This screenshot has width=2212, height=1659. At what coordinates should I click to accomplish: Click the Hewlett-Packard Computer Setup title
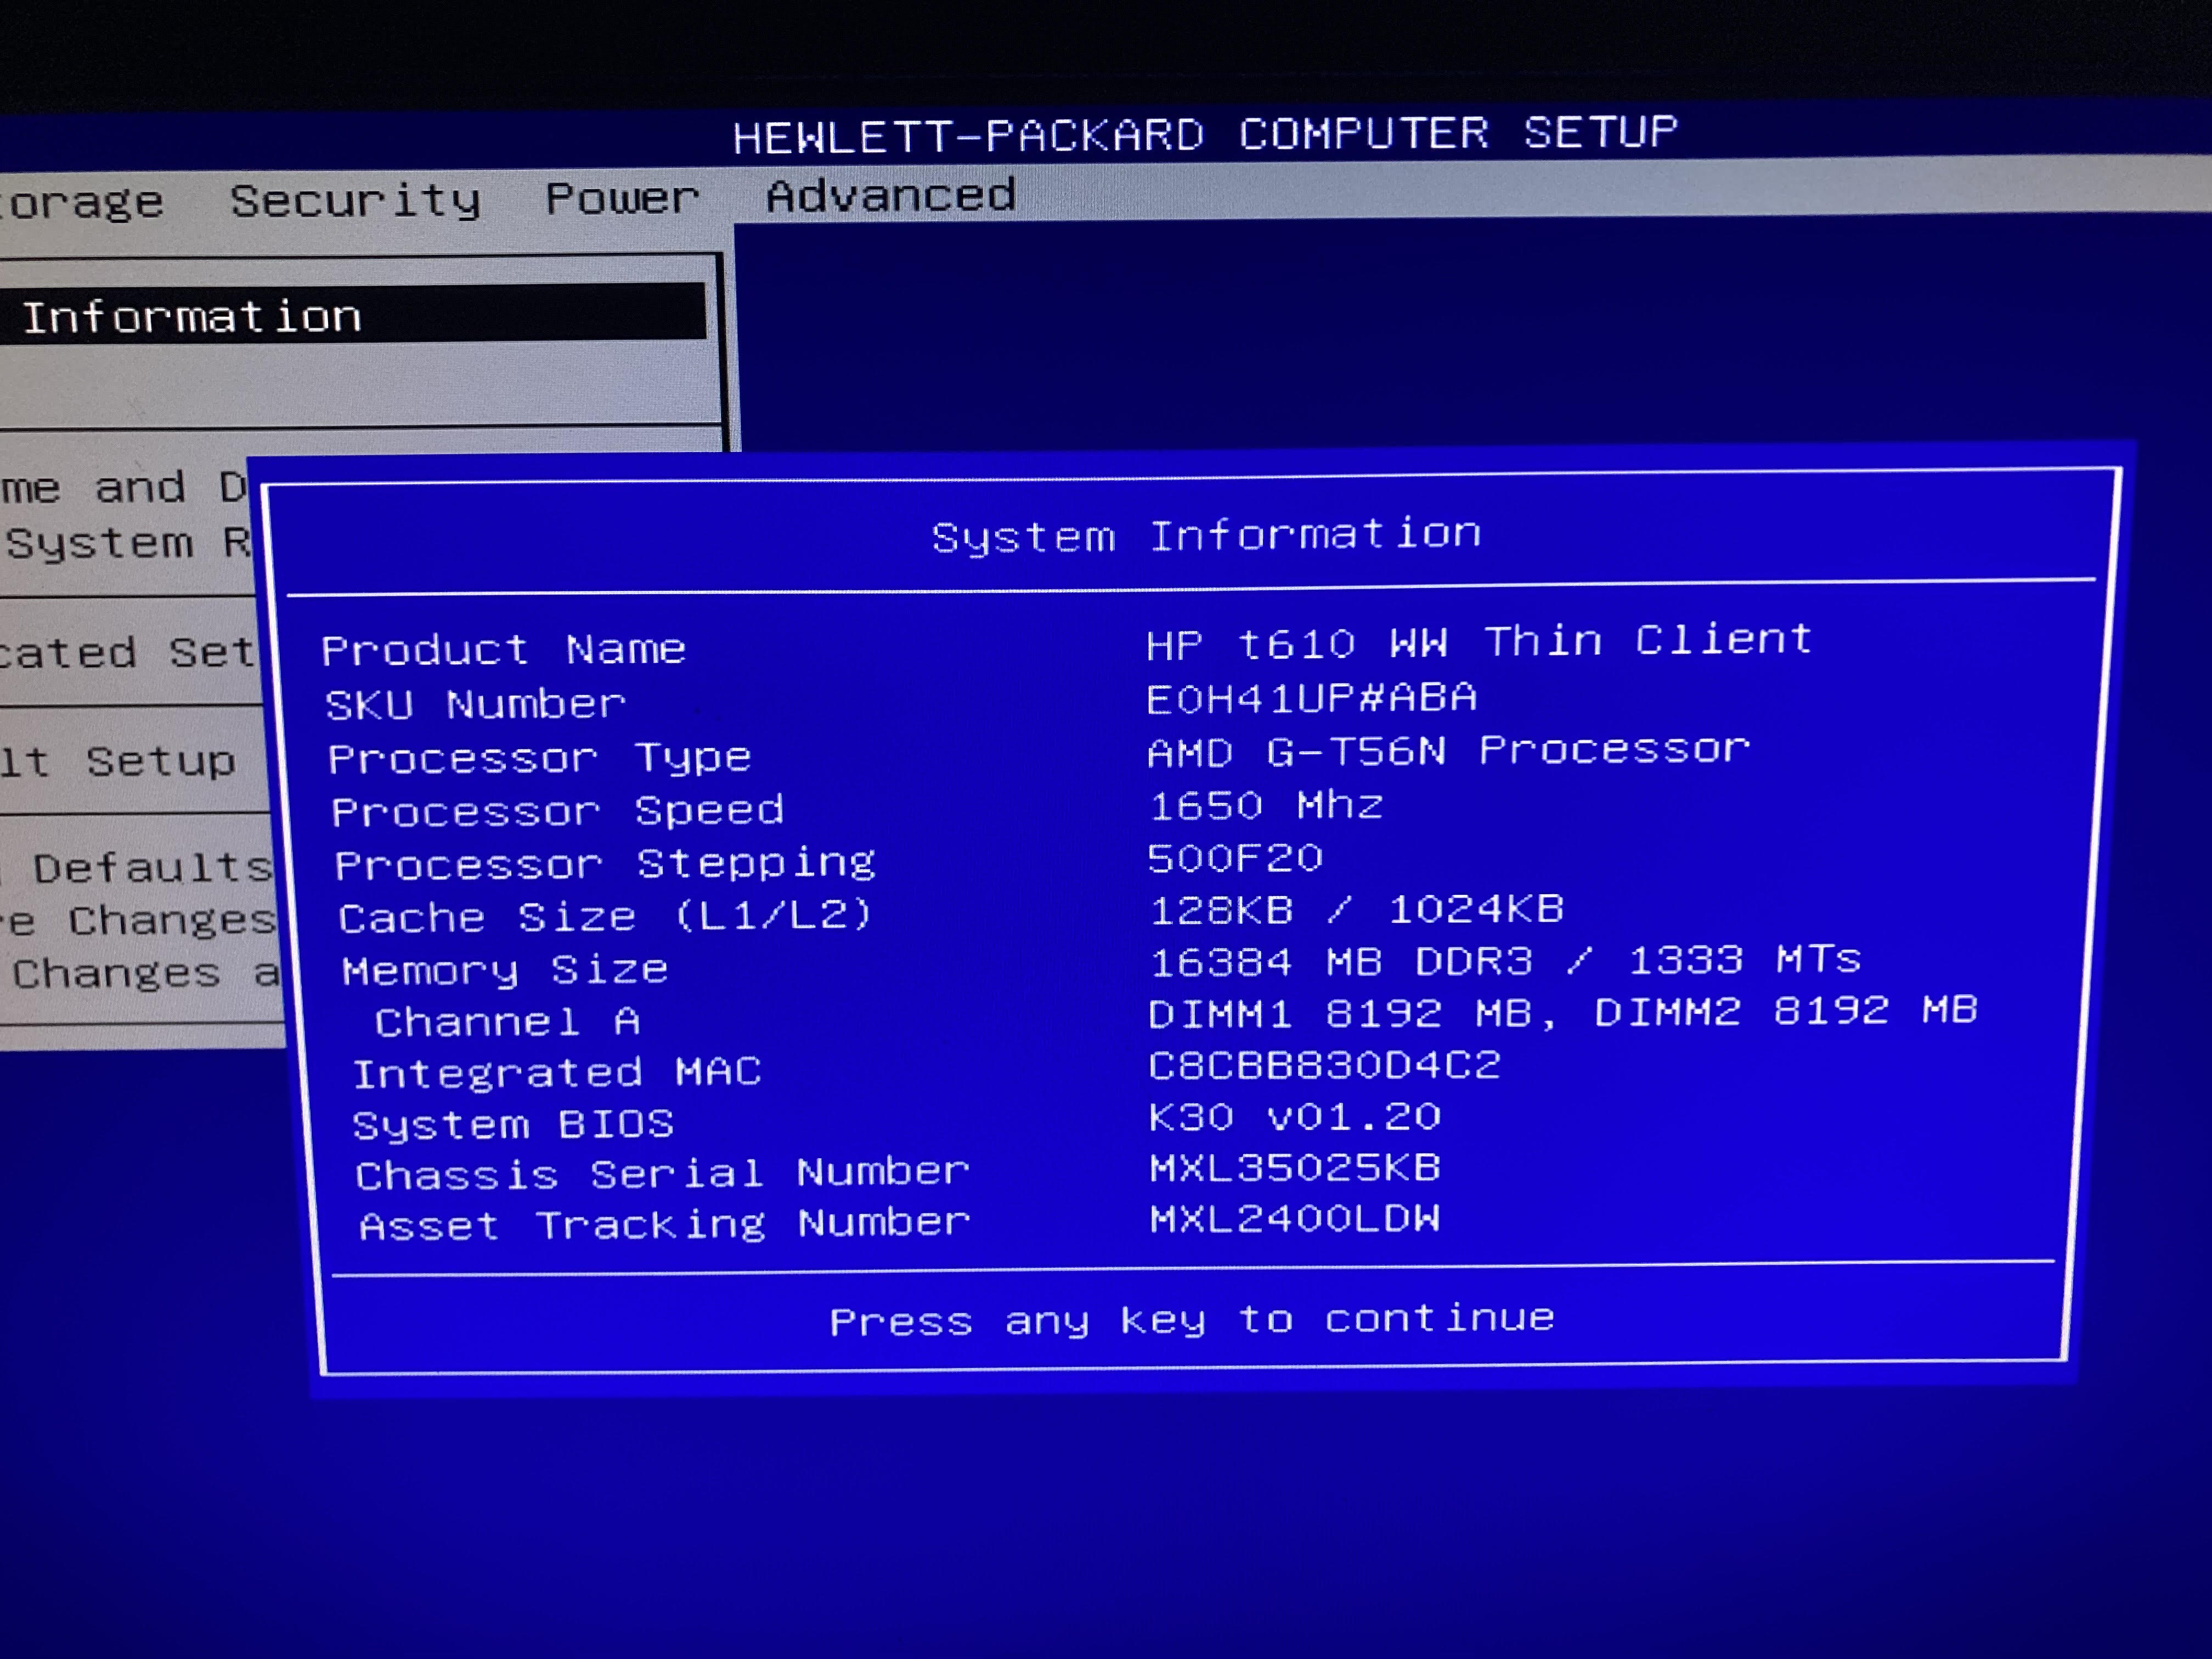[x=1204, y=134]
